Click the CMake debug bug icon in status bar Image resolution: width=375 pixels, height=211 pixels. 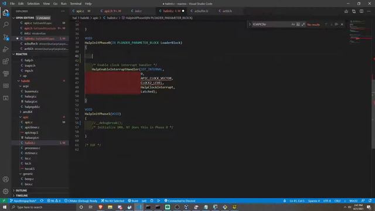click(152, 200)
